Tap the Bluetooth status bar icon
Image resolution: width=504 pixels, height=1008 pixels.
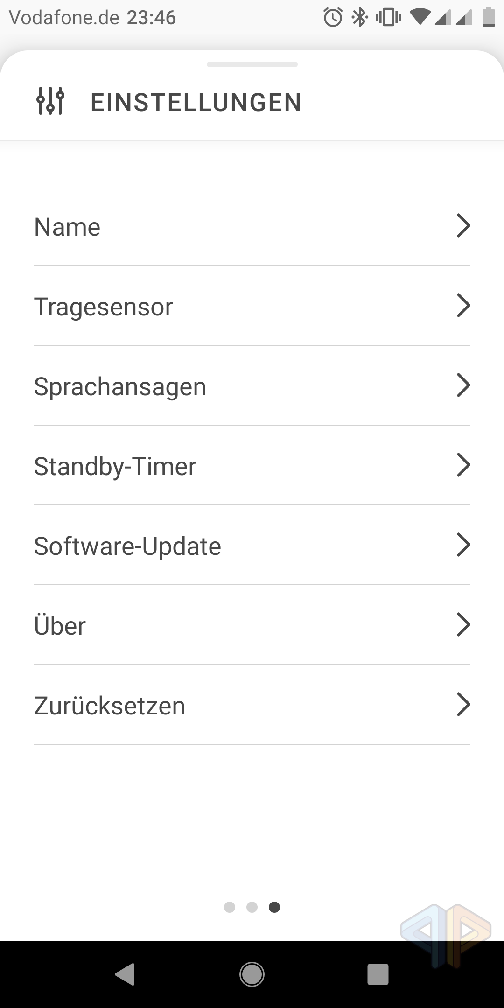[x=359, y=18]
